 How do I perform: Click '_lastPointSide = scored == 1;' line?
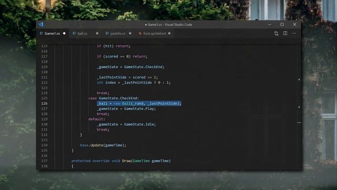click(x=127, y=77)
